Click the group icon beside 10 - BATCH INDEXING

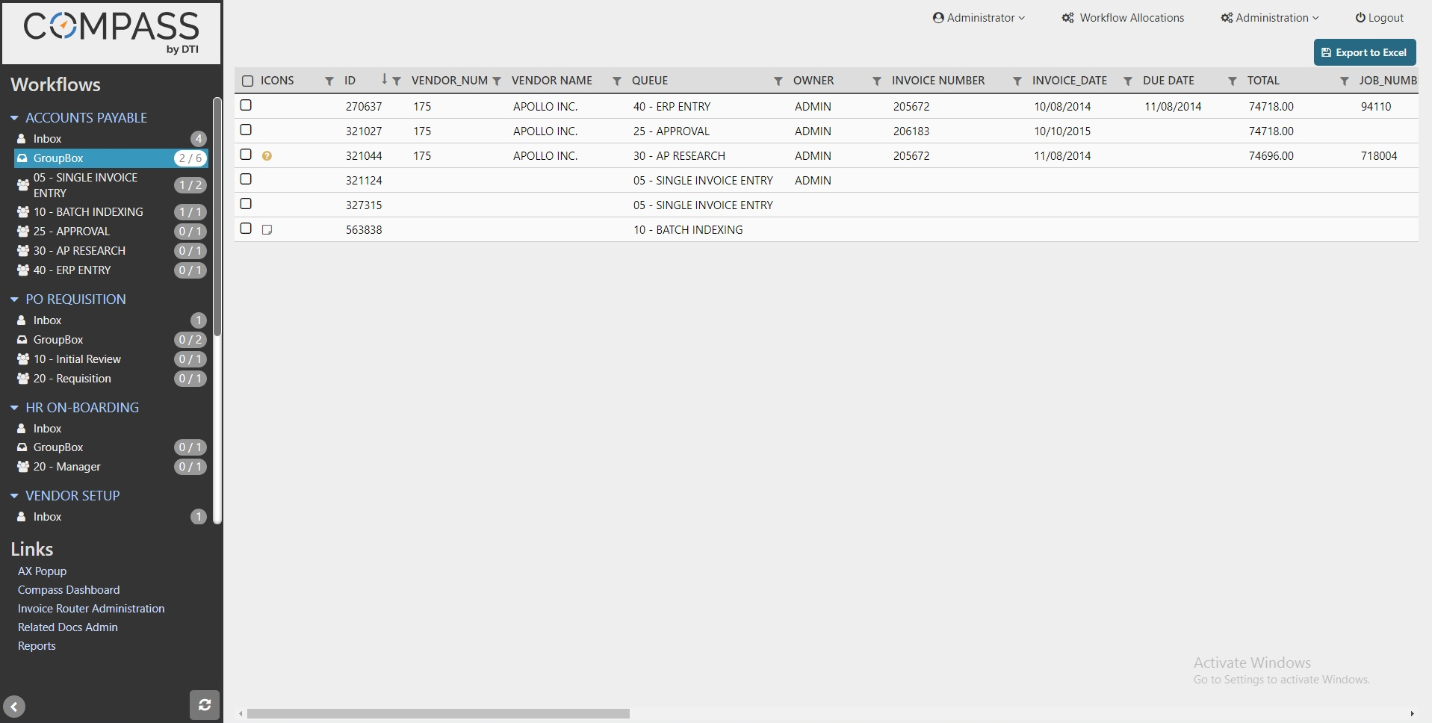(23, 212)
